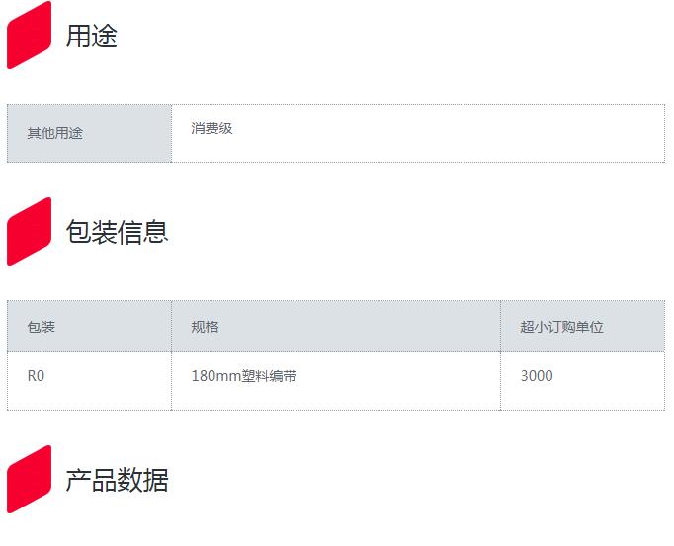Click the red marker beside 产品数据 heading
The height and width of the screenshot is (546, 674).
pyautogui.click(x=29, y=480)
